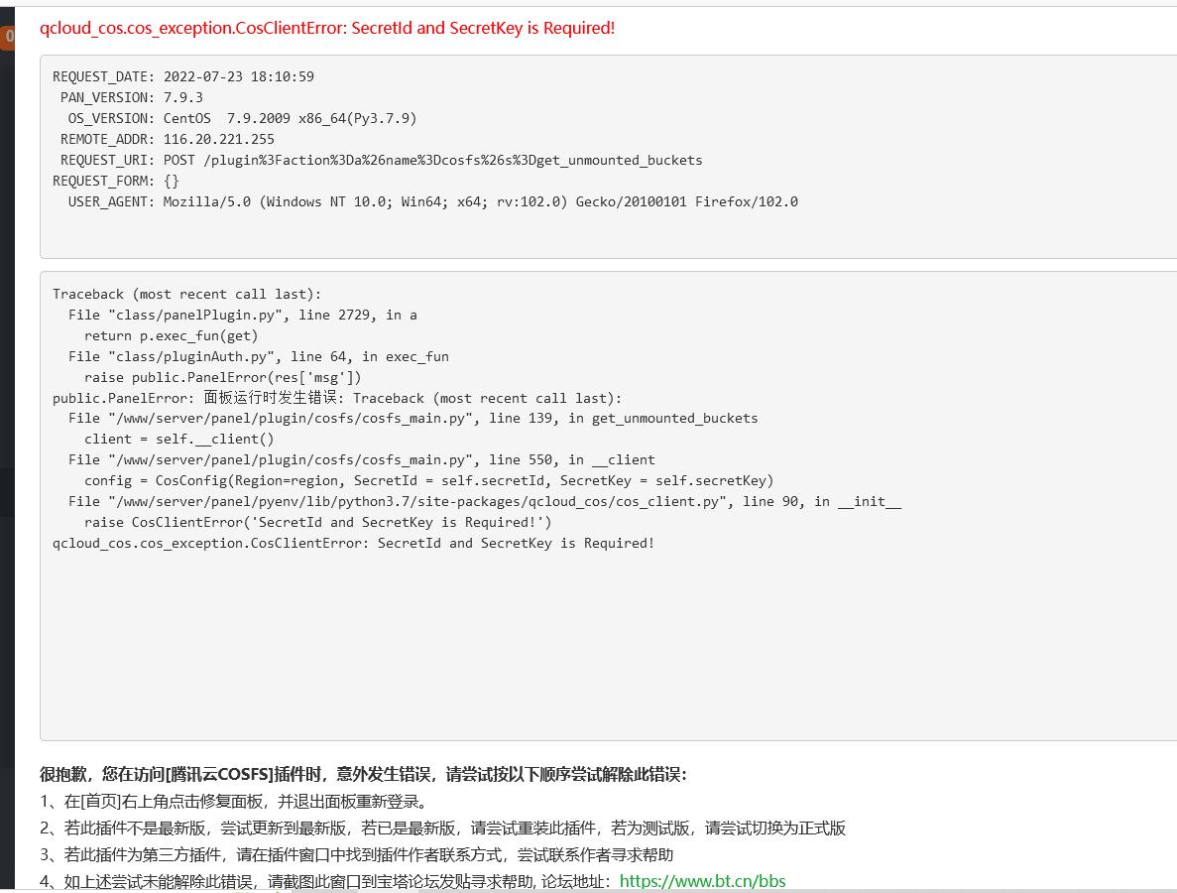Click the 'raise CosClientError' traceback line
Viewport: 1177px width, 893px height.
click(317, 523)
